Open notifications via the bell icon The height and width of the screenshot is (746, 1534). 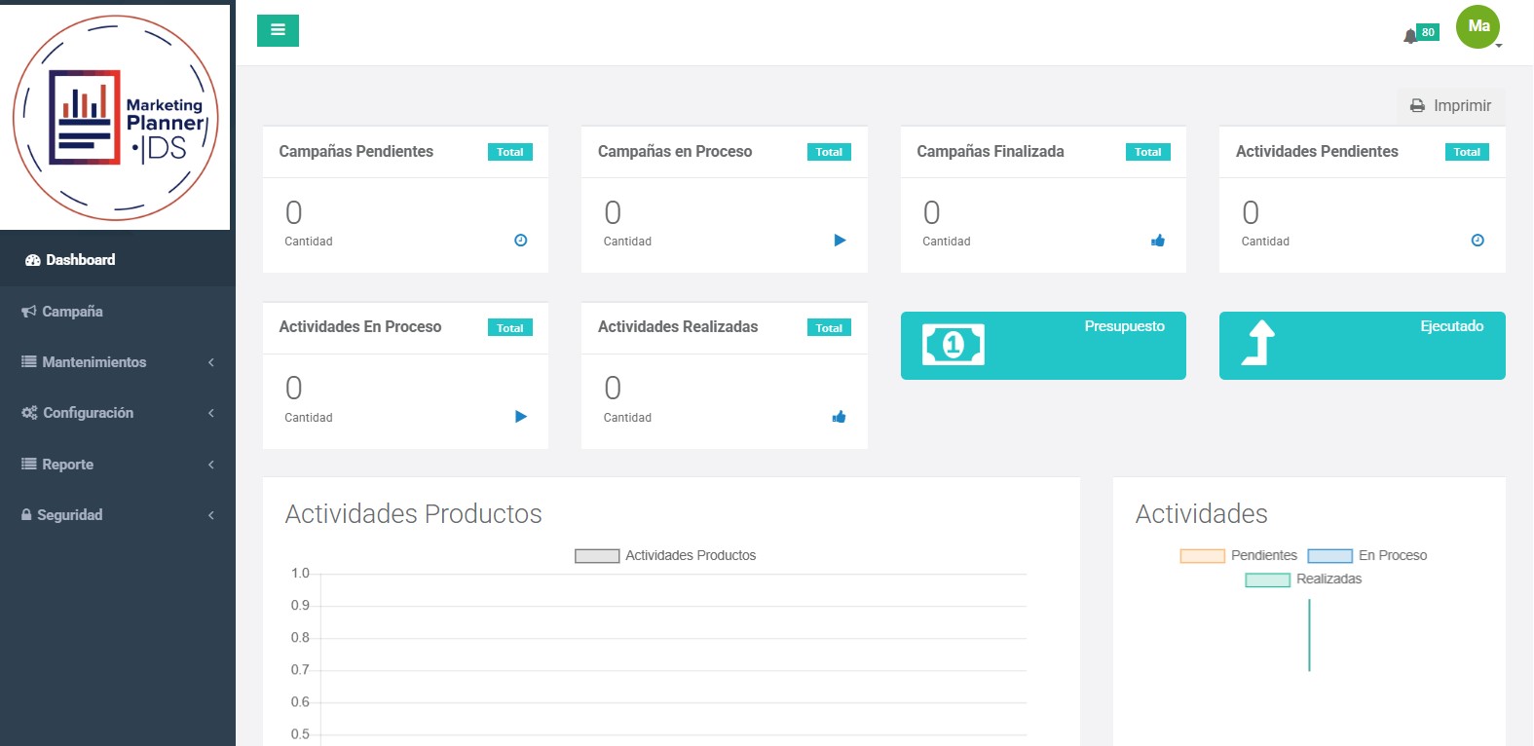tap(1409, 37)
